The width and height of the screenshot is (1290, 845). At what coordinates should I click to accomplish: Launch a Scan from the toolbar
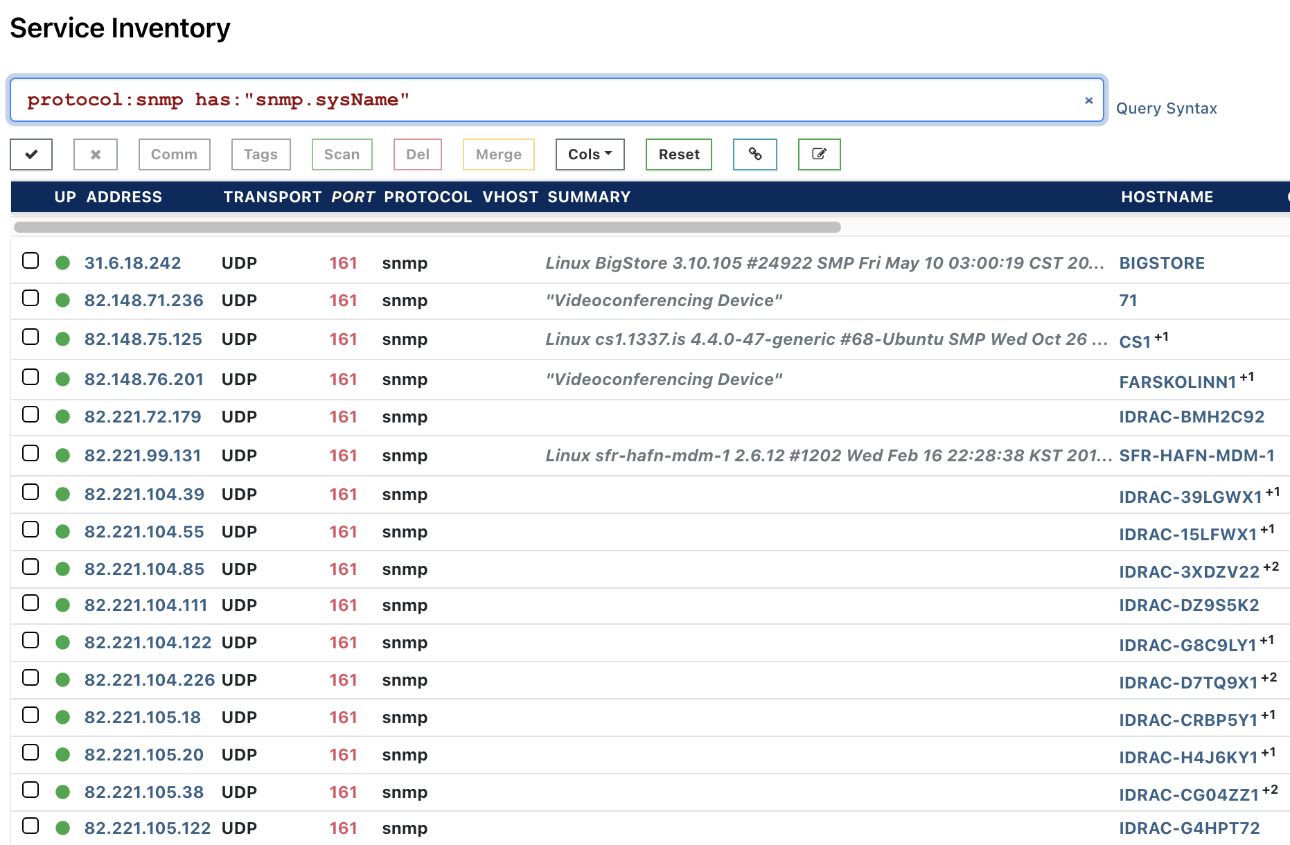(x=342, y=154)
